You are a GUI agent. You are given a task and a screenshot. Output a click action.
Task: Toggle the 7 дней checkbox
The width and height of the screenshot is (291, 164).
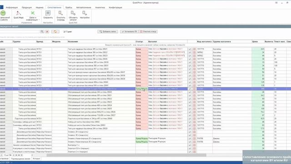[x=65, y=32]
